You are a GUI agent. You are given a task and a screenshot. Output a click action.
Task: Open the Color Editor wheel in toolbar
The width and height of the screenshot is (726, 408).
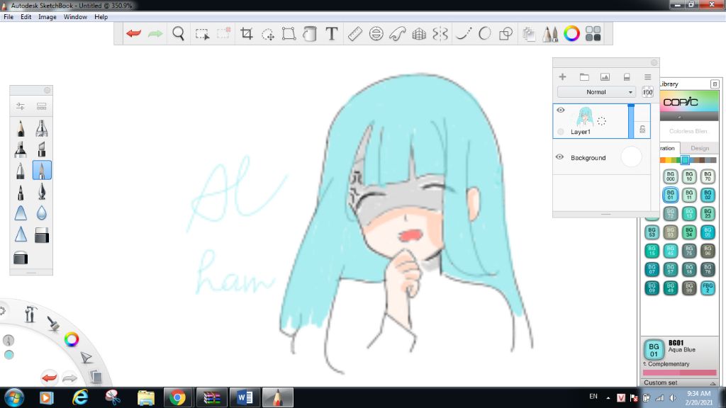coord(571,33)
